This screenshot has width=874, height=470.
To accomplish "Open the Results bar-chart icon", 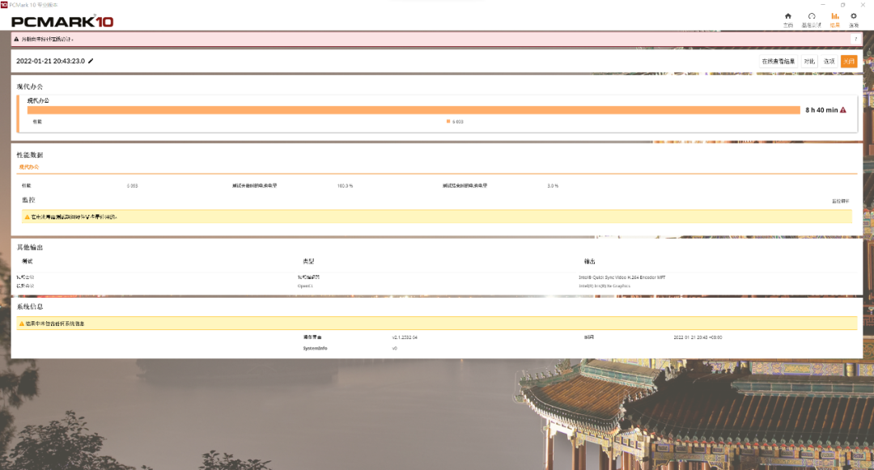I will 834,16.
